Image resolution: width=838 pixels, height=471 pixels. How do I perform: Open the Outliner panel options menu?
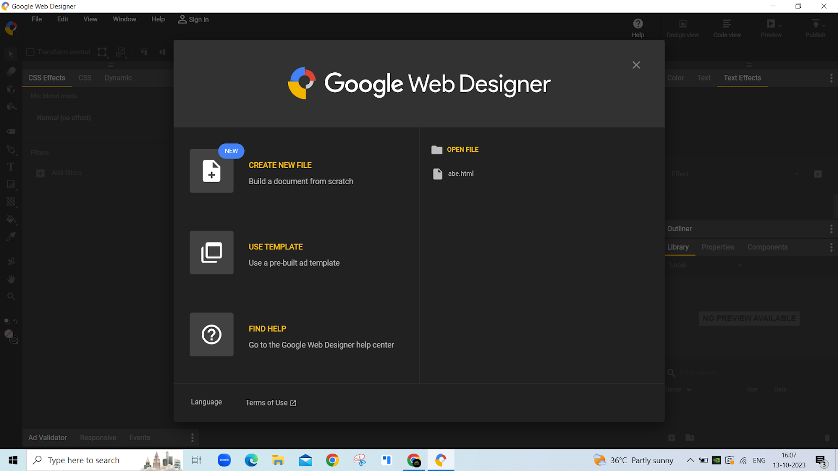tap(831, 229)
